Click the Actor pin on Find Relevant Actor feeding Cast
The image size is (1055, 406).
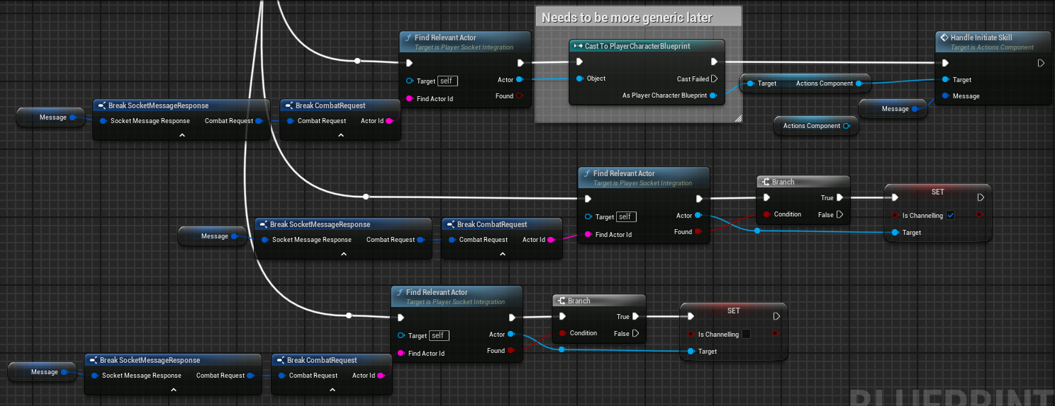pyautogui.click(x=520, y=80)
